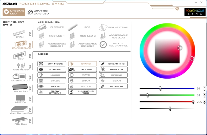The image size is (207, 135).
Task: Select the PCIe Card component icon
Action: (x=20, y=120)
